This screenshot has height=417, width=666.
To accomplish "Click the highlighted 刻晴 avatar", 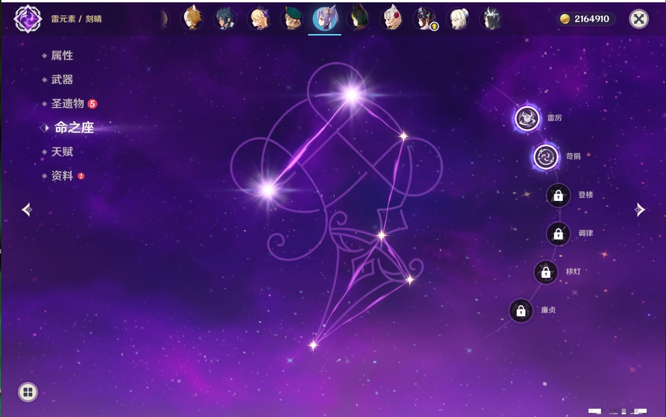I will 325,18.
